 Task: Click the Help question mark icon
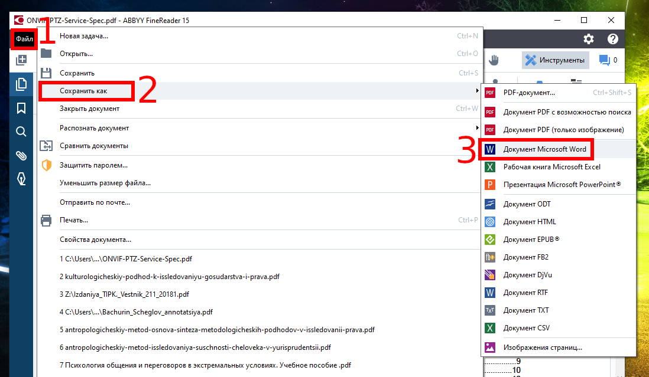[x=612, y=39]
